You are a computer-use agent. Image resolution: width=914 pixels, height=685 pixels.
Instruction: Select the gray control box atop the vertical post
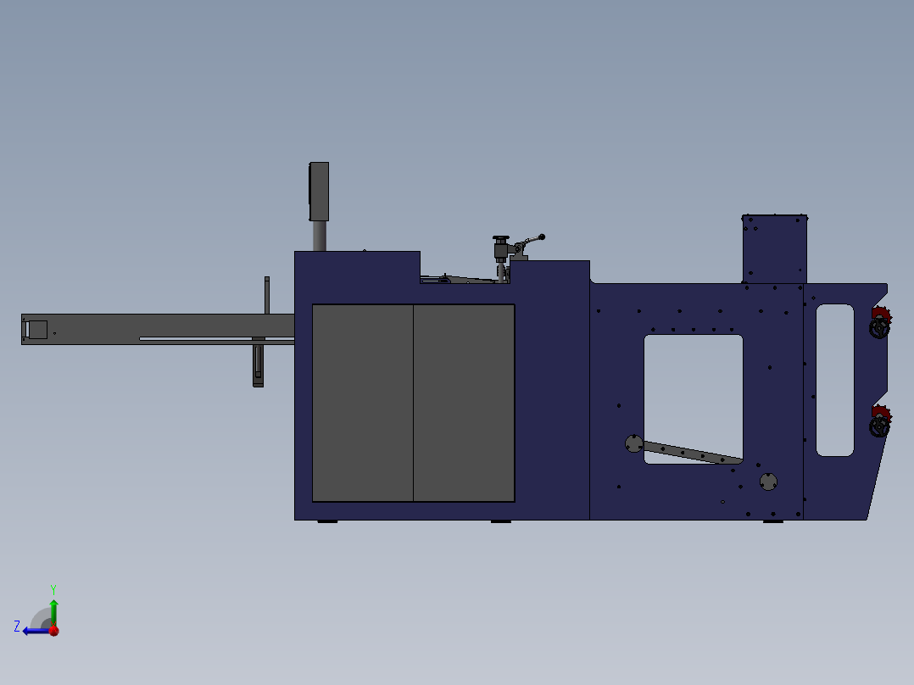[x=319, y=192]
